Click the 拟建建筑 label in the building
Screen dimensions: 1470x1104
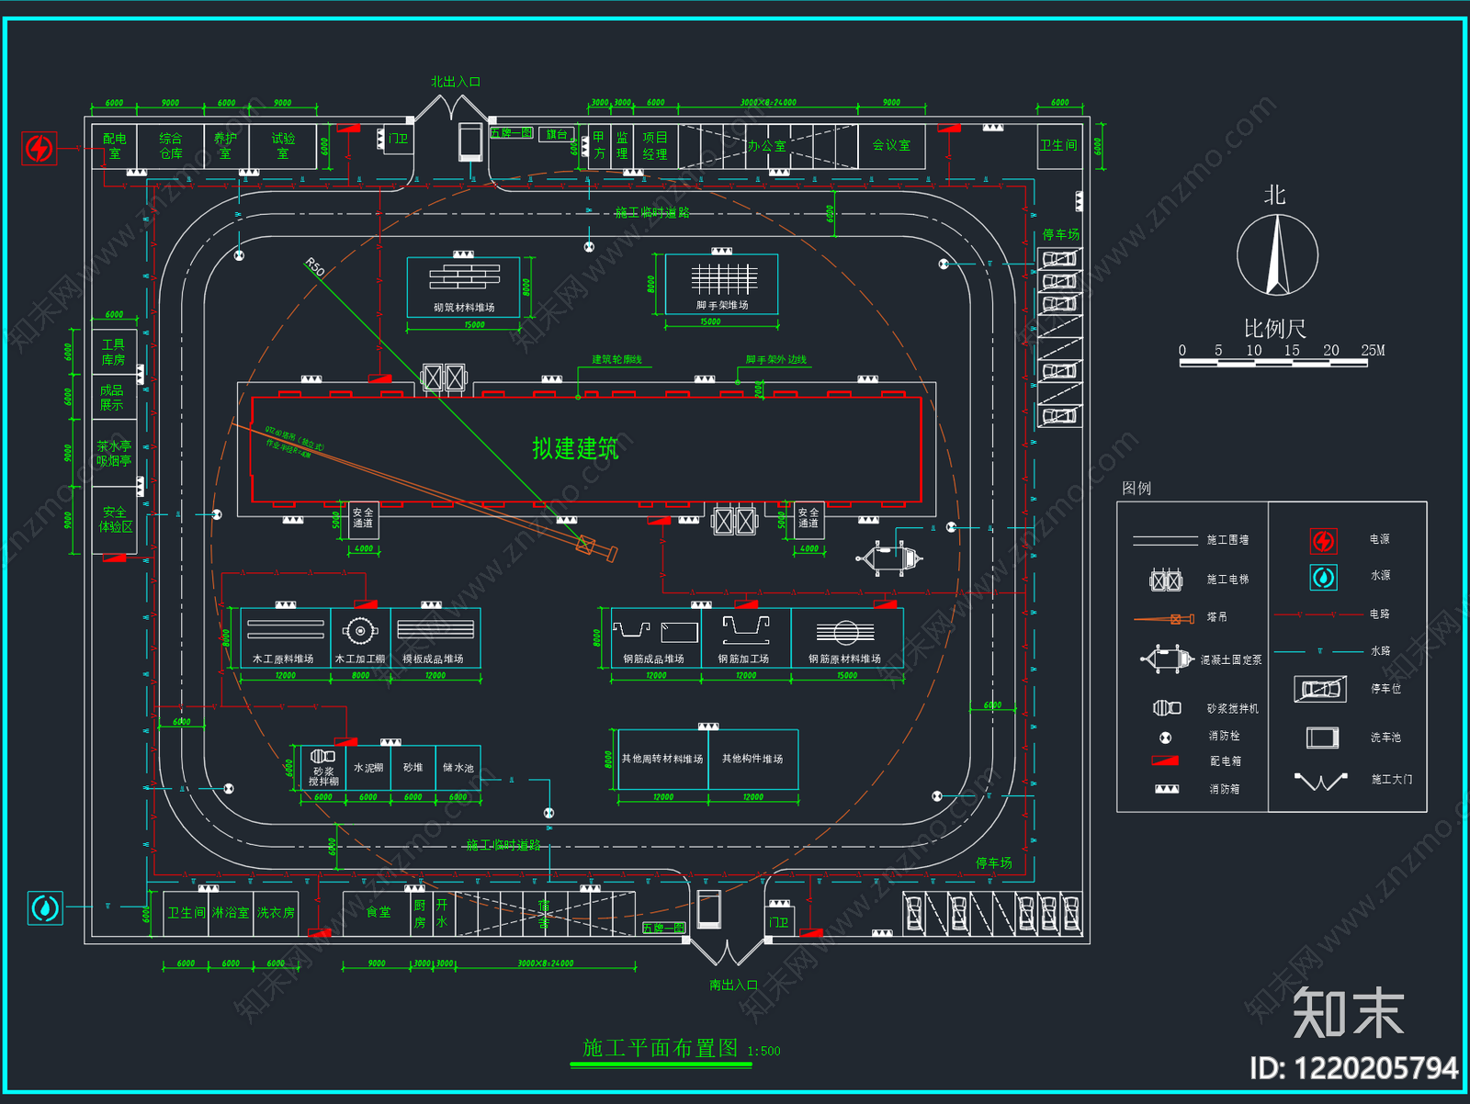coord(575,448)
